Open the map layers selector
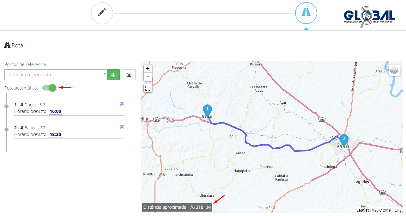This screenshot has width=406, height=216. point(394,70)
